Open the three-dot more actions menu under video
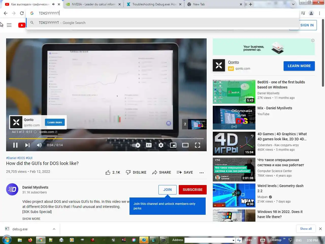 (x=202, y=173)
